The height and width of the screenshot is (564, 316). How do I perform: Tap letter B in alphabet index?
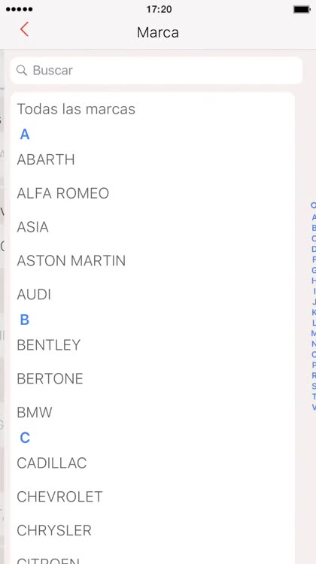click(x=314, y=228)
